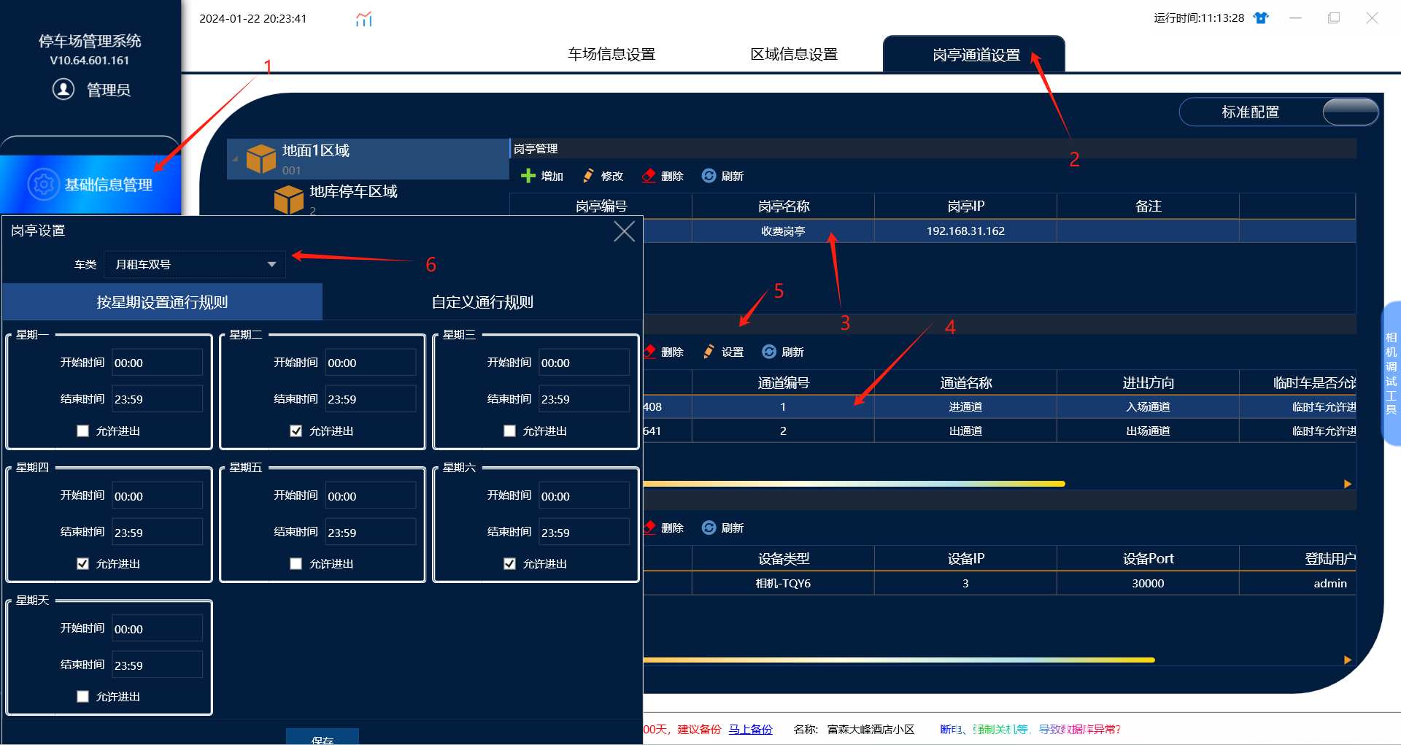Check Sunday's 允许进出 checkbox
This screenshot has height=745, width=1401.
click(x=82, y=697)
